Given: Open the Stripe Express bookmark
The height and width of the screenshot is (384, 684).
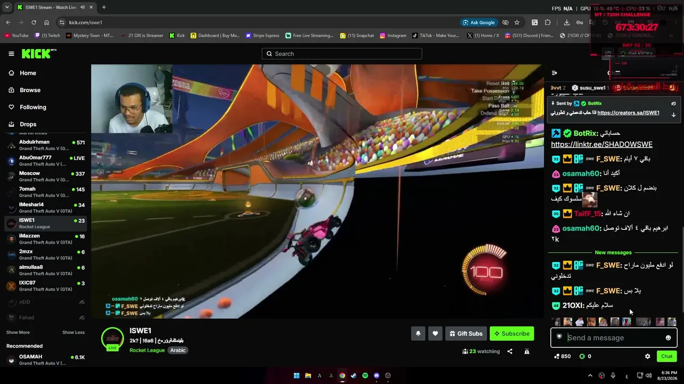Looking at the screenshot, I should (x=263, y=36).
